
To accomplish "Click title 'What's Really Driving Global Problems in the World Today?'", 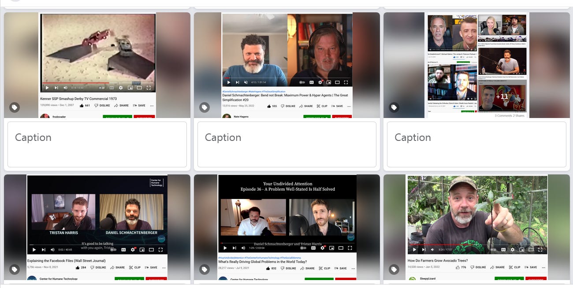I will point(263,262).
